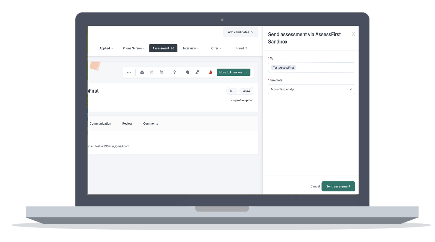This screenshot has width=435, height=242.
Task: Toggle Follow for this candidate
Action: [x=246, y=91]
